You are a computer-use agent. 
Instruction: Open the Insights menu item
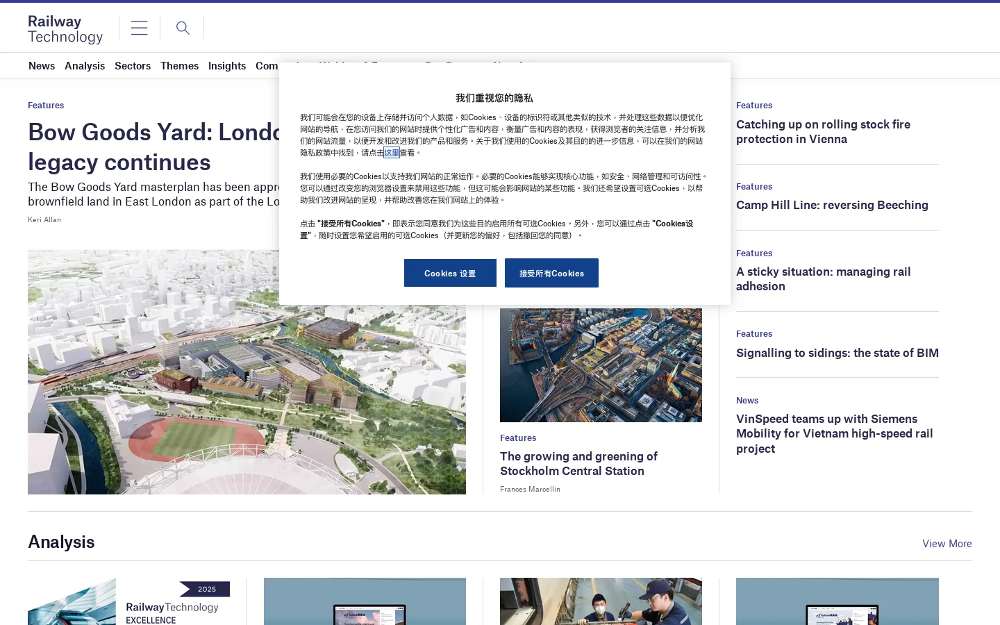[227, 66]
